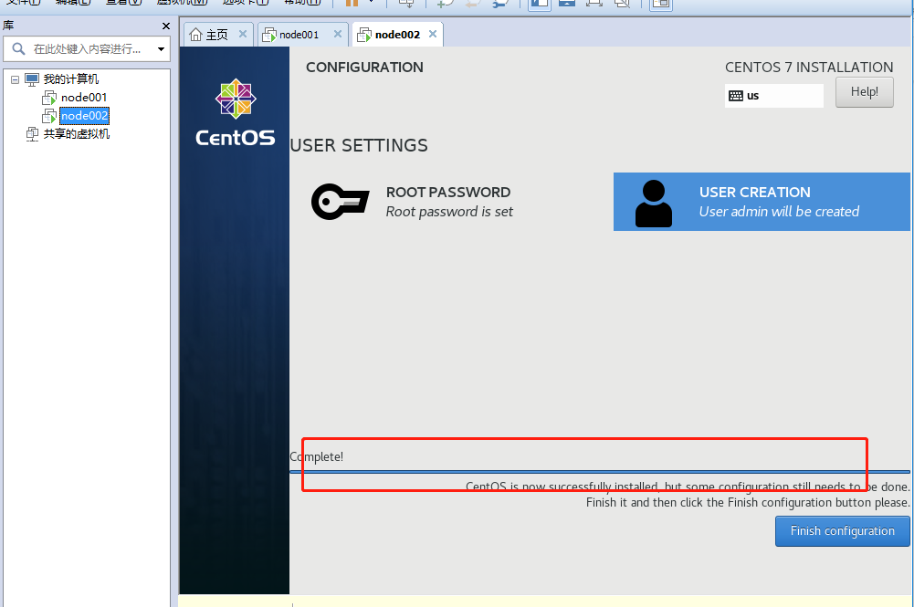Close the node002 tab
Image resolution: width=914 pixels, height=607 pixels.
[x=433, y=34]
